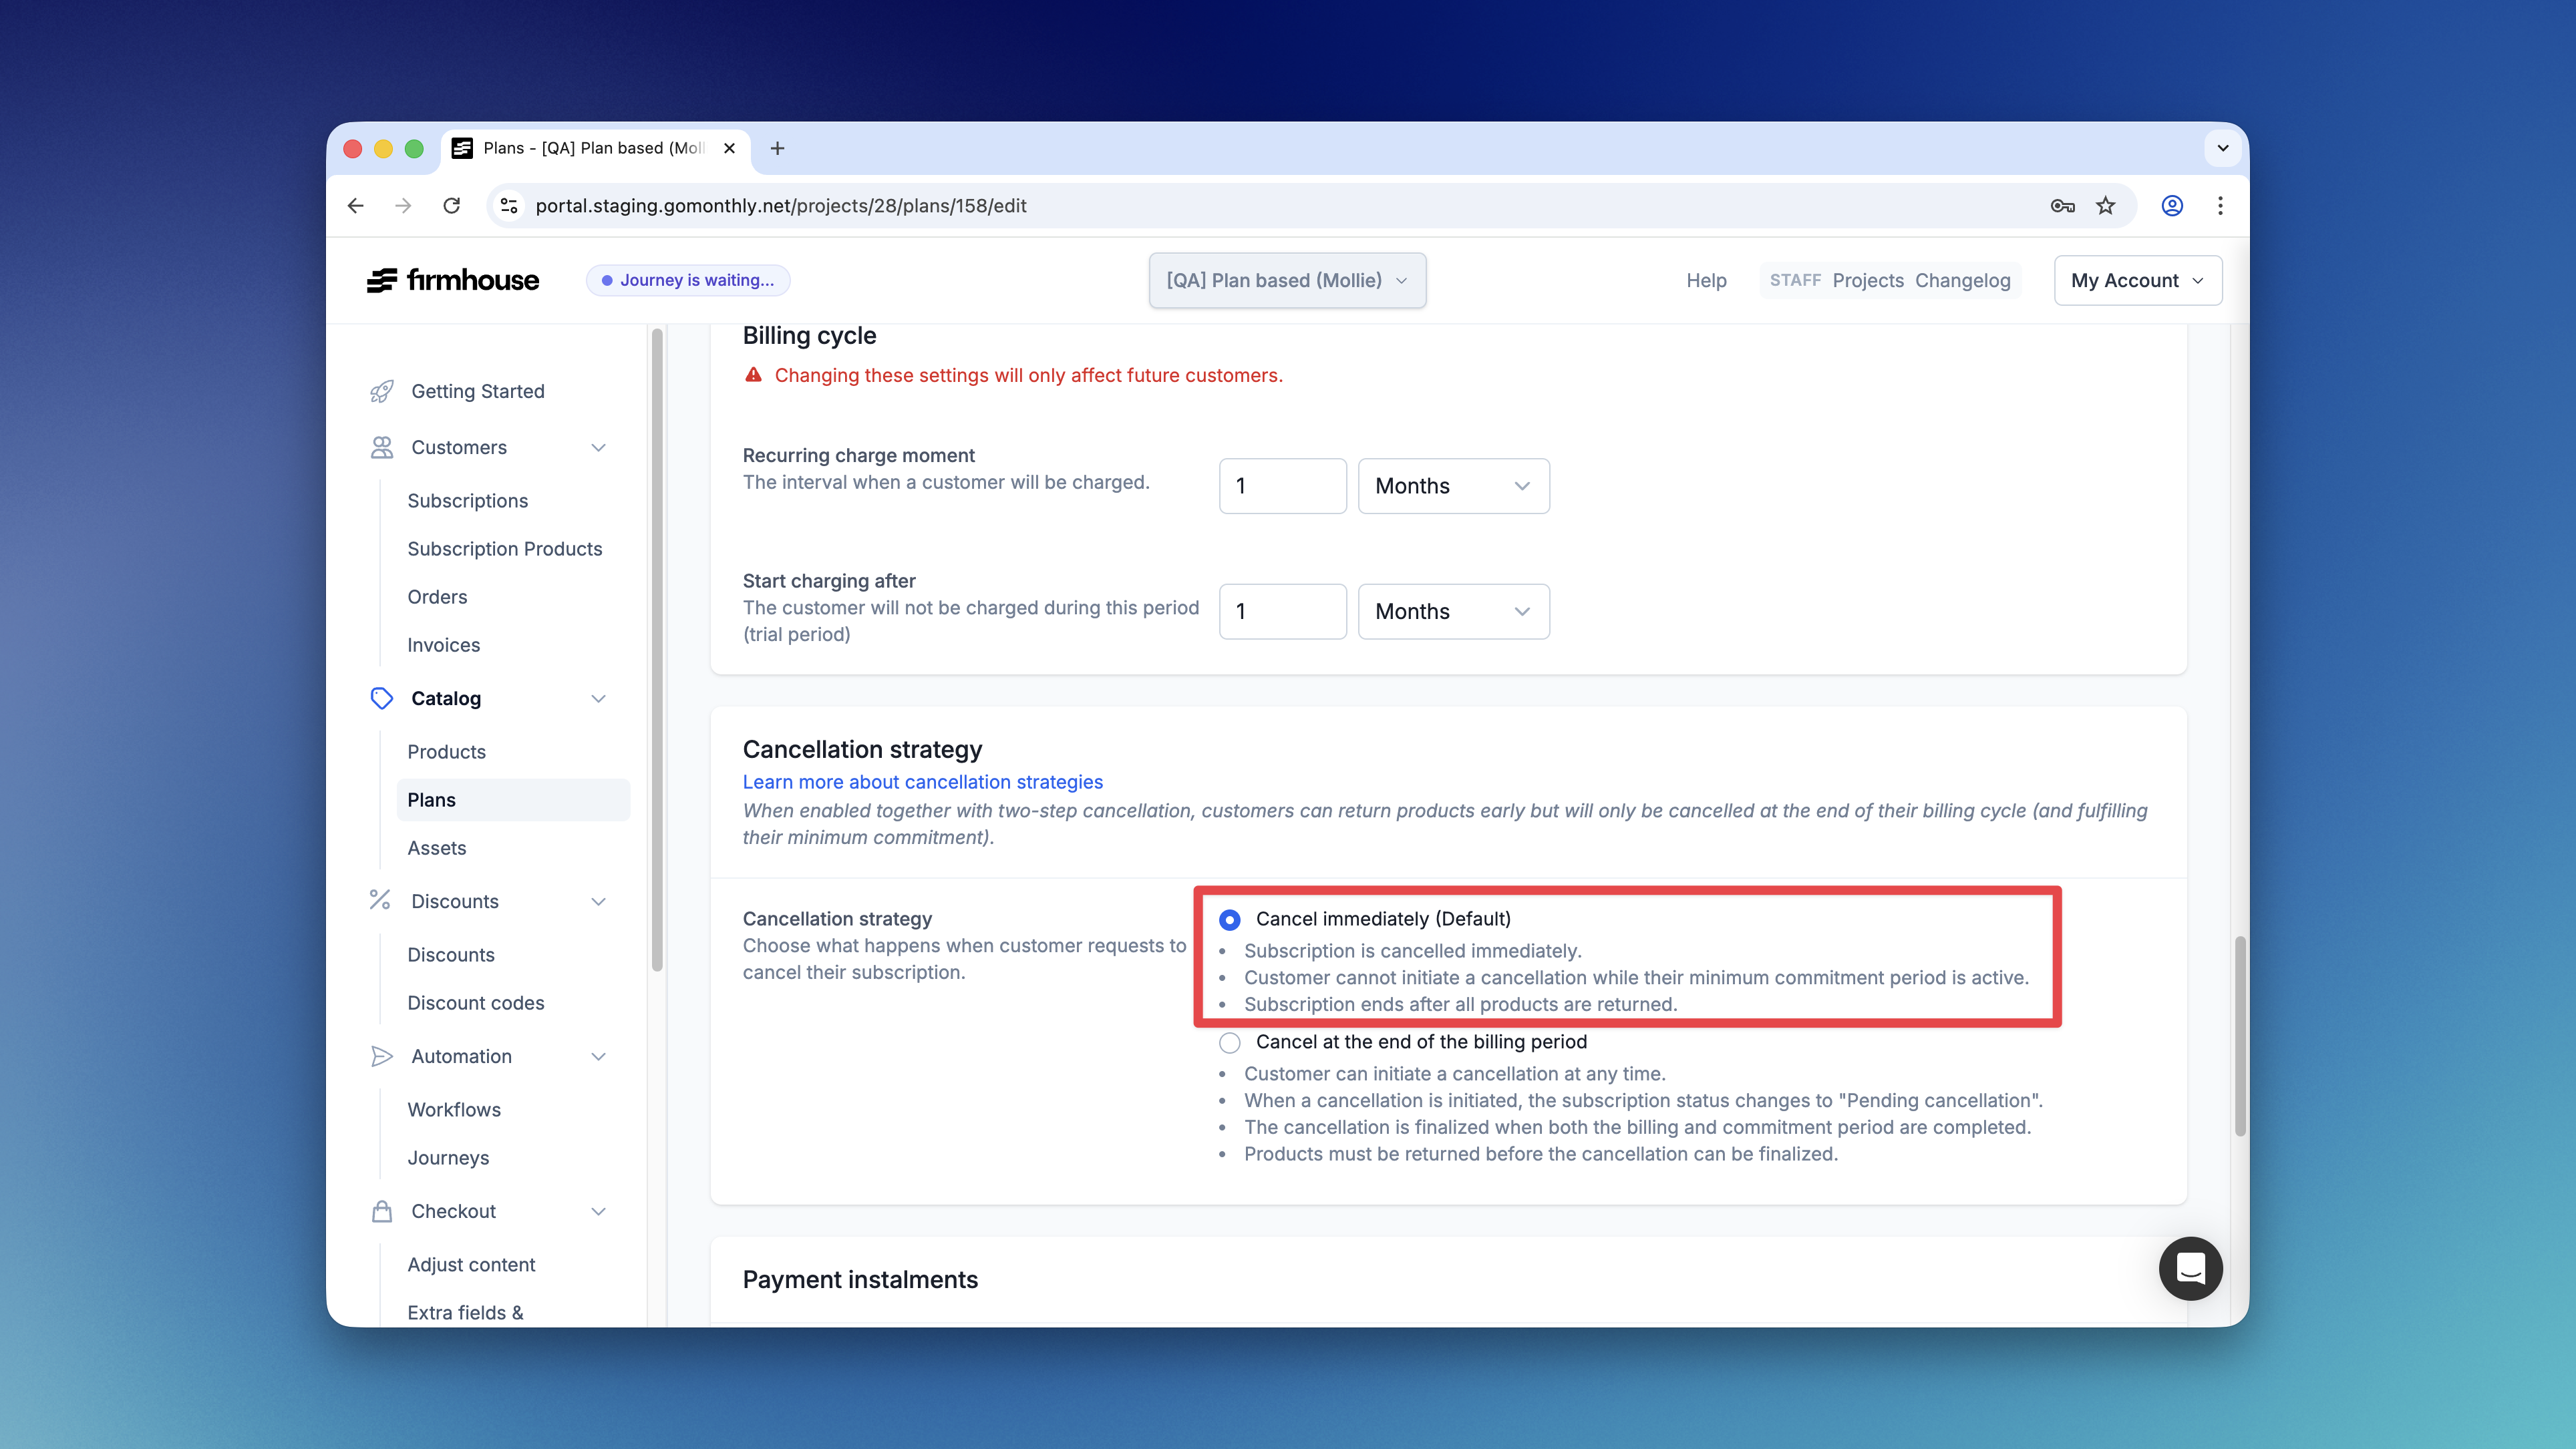The height and width of the screenshot is (1449, 2576).
Task: Open the [QA] Plan based (Mollie) project selector
Action: 1287,280
